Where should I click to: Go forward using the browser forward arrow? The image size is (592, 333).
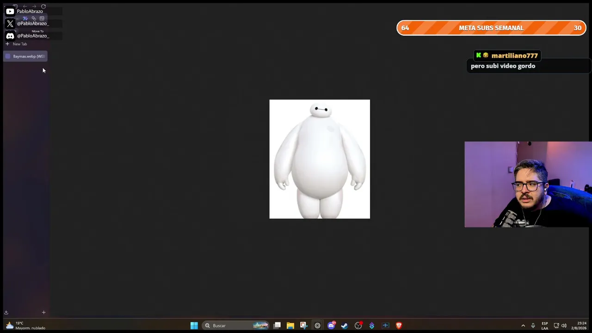(34, 6)
